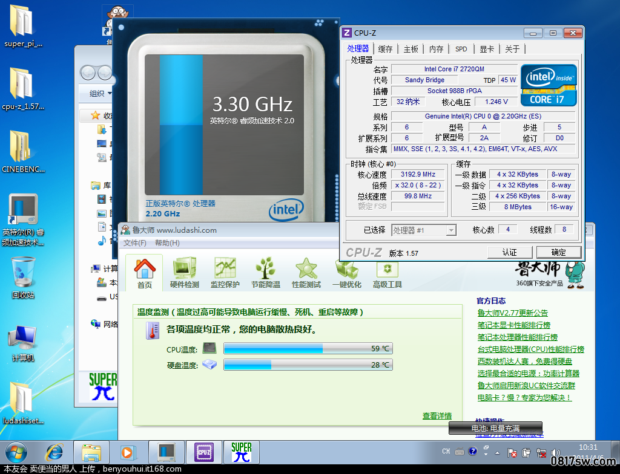This screenshot has height=474, width=620.
Task: Open the 文件(F) menu in Ludashi
Action: (x=134, y=243)
